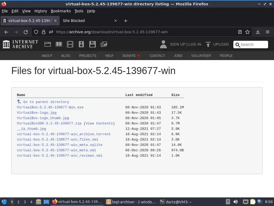Open the HELP navigation link

click(x=109, y=56)
